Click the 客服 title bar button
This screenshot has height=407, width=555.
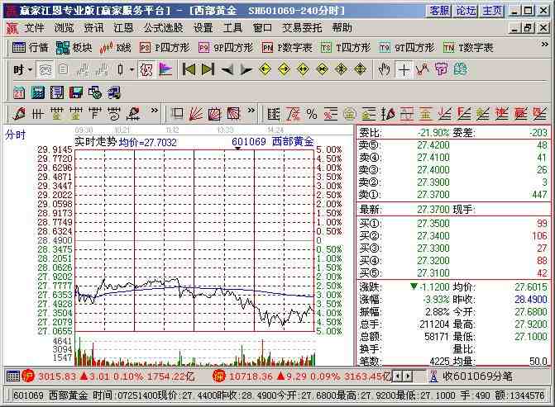(439, 11)
